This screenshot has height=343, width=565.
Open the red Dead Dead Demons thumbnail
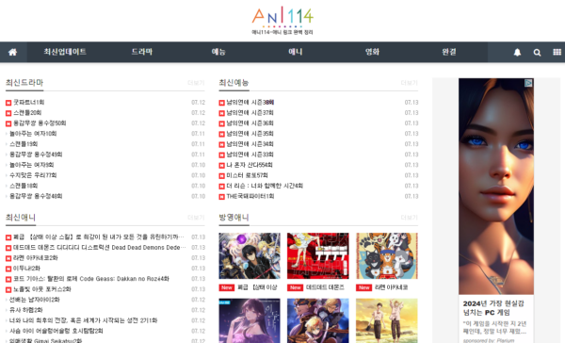(x=318, y=255)
